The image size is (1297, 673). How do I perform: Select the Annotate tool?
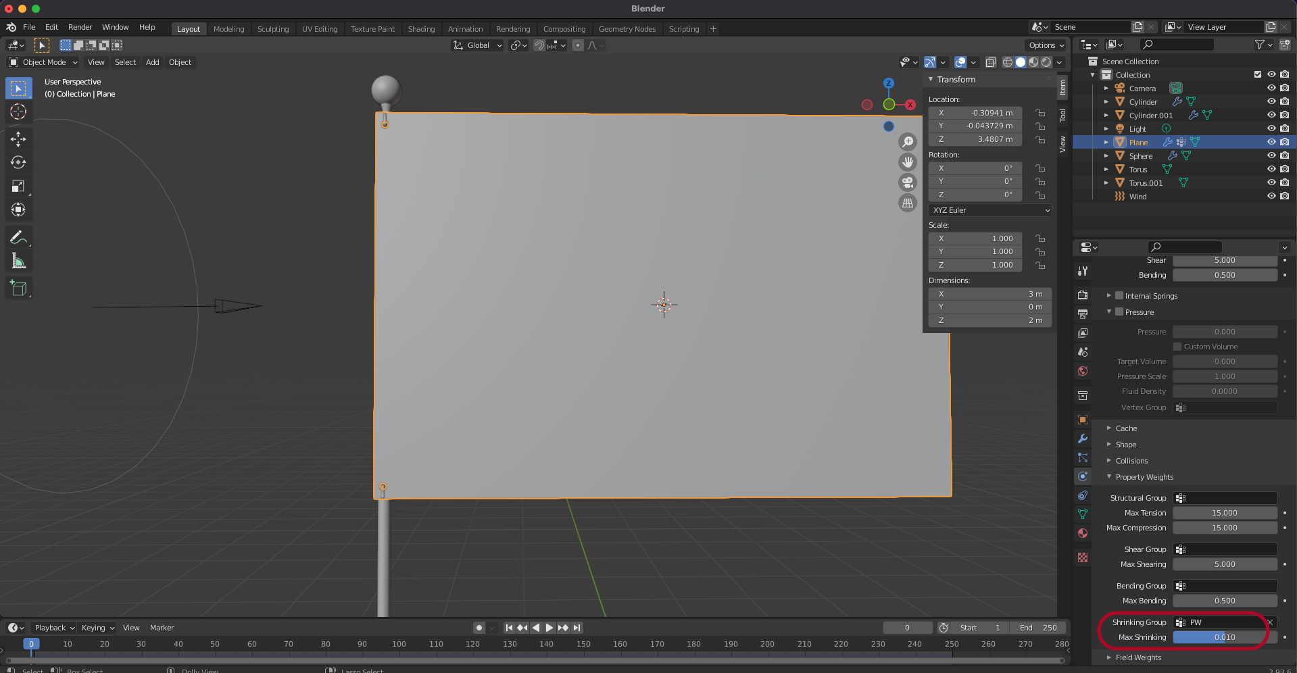(18, 237)
